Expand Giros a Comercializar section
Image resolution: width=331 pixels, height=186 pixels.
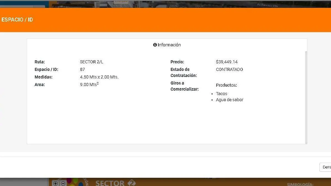(x=184, y=86)
